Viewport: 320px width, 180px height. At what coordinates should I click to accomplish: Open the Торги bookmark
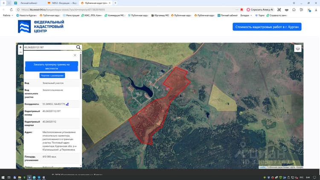(x=259, y=15)
